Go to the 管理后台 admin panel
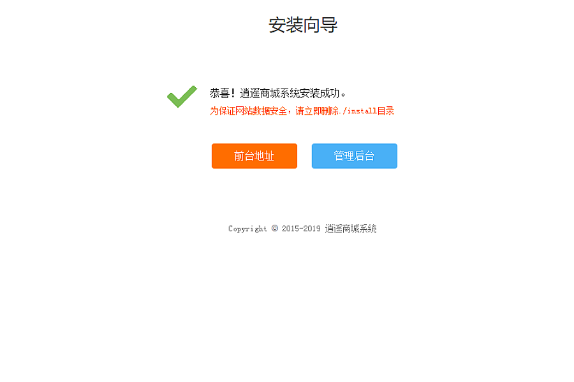The height and width of the screenshot is (382, 574). tap(355, 156)
